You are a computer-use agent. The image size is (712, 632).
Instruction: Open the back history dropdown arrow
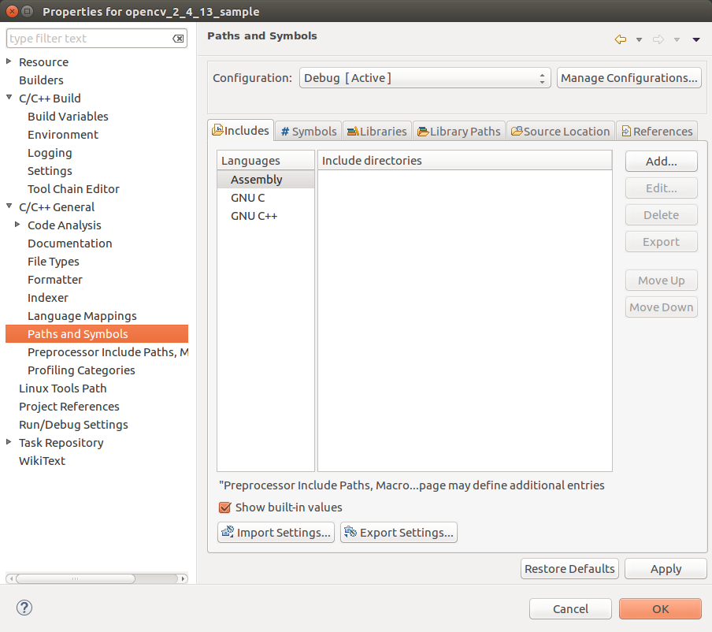tap(639, 40)
